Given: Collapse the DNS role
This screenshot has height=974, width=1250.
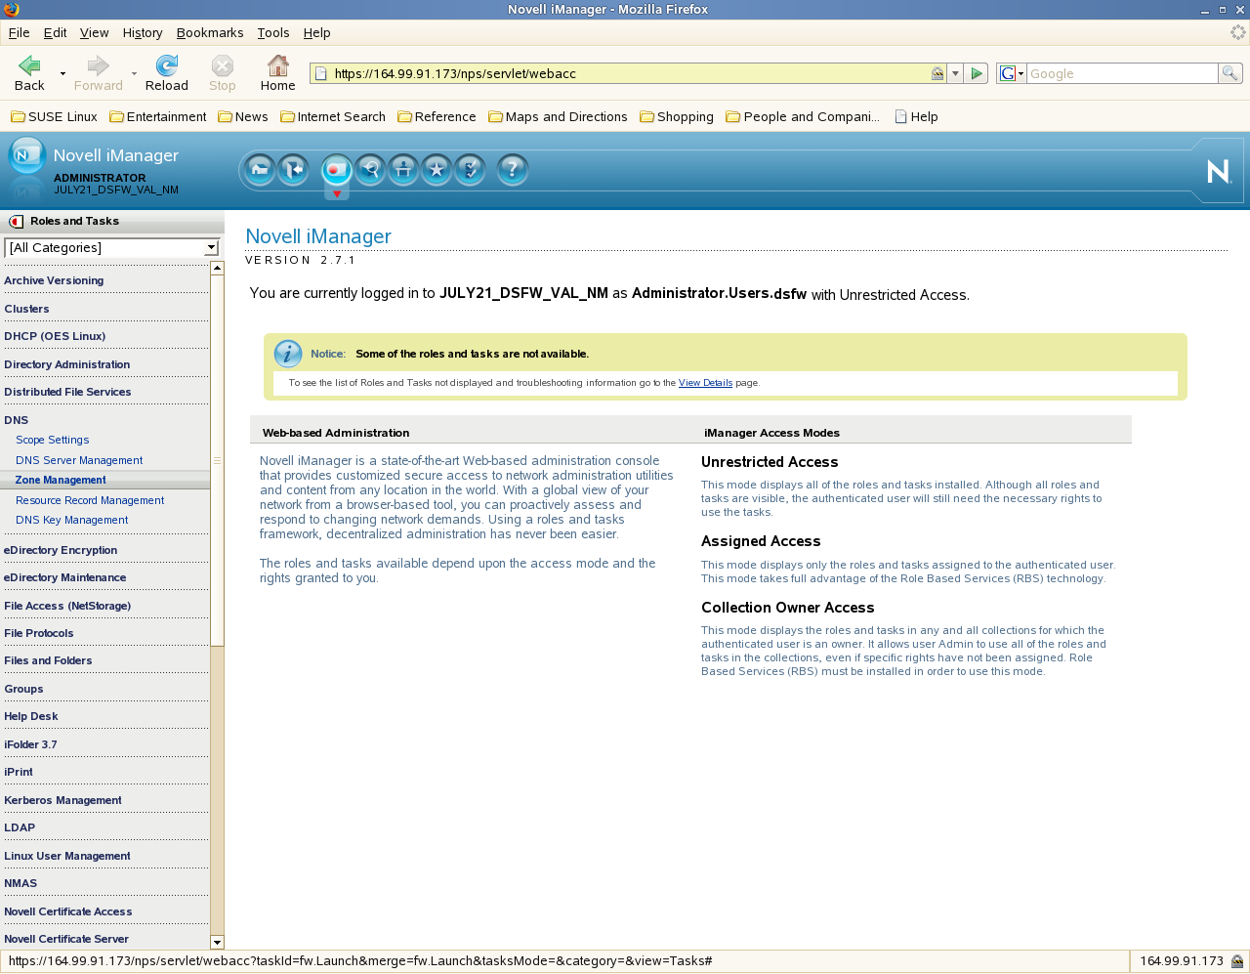Looking at the screenshot, I should 17,420.
